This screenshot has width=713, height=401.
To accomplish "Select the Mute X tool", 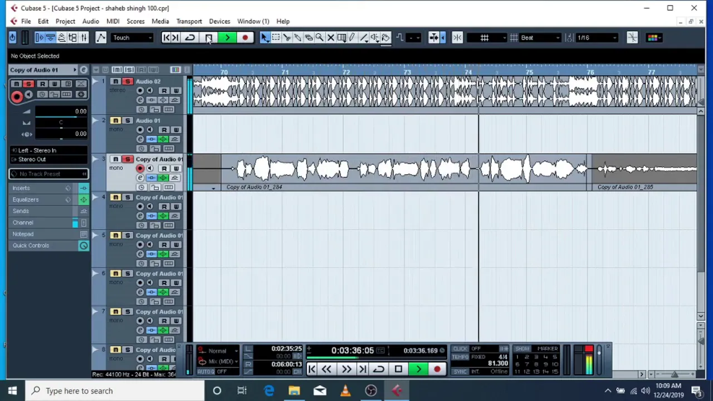I will (330, 37).
